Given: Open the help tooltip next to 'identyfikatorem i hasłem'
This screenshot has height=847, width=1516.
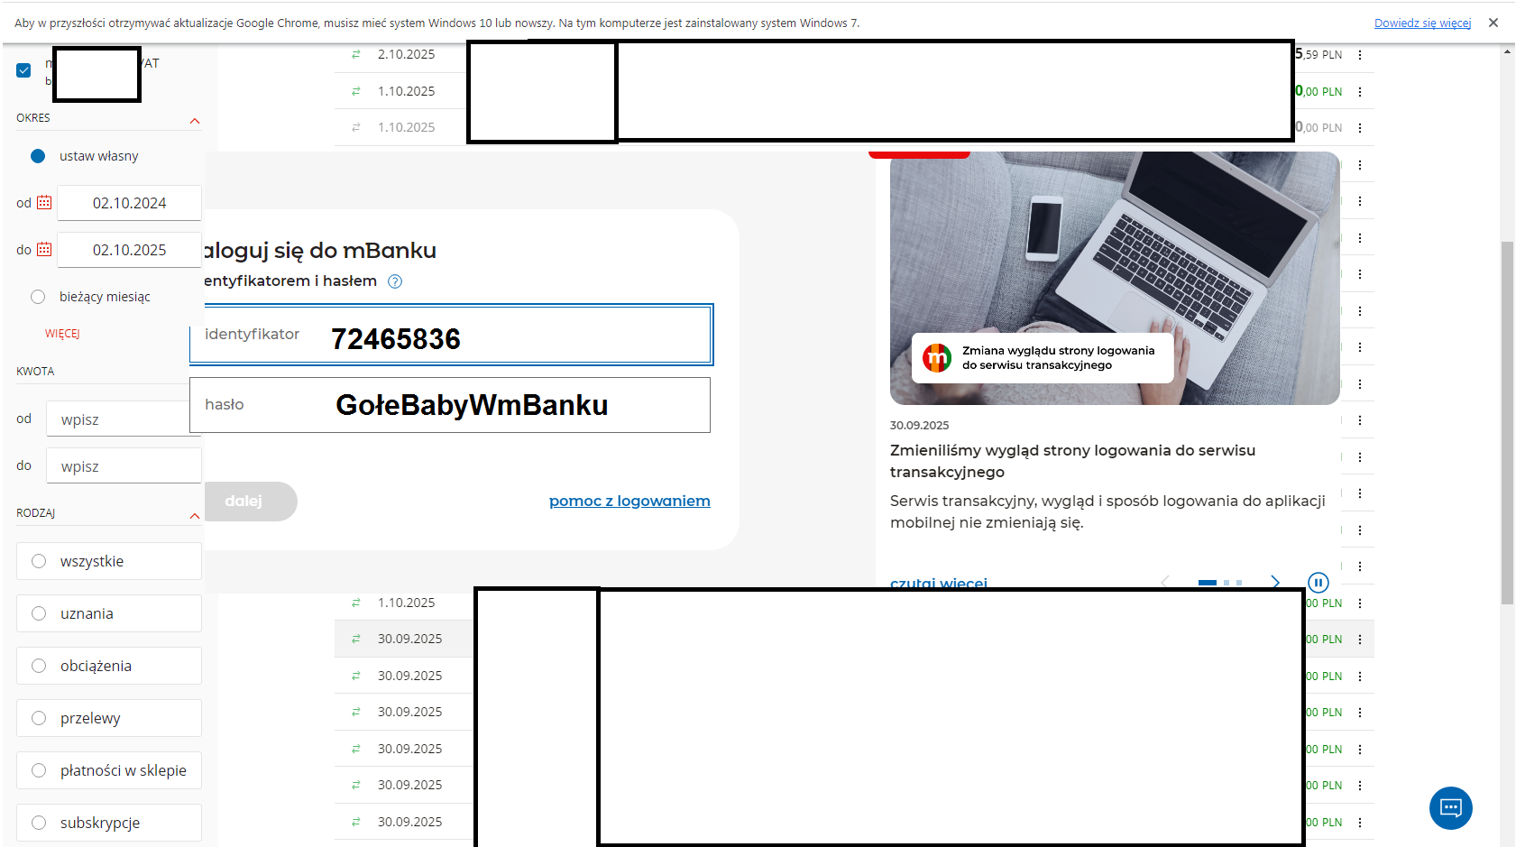Looking at the screenshot, I should 395,281.
